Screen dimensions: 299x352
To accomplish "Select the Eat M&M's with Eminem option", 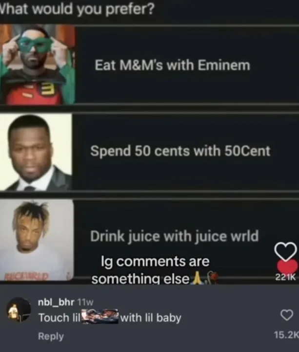I will pos(172,66).
